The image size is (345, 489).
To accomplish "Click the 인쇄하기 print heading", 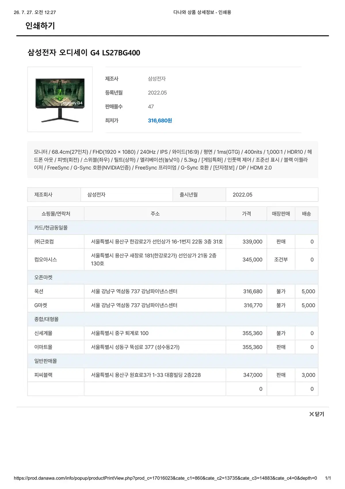I will (40, 26).
